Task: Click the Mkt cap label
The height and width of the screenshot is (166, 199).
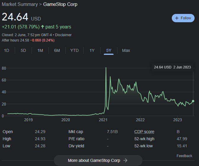Action: point(76,132)
